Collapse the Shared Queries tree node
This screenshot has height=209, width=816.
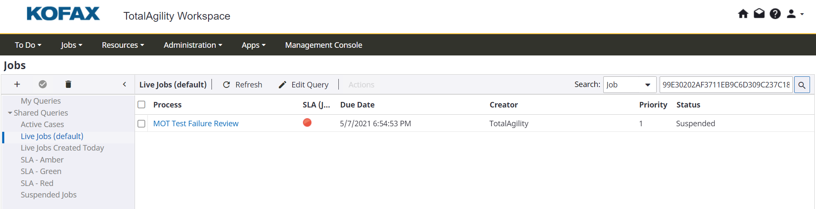click(10, 113)
